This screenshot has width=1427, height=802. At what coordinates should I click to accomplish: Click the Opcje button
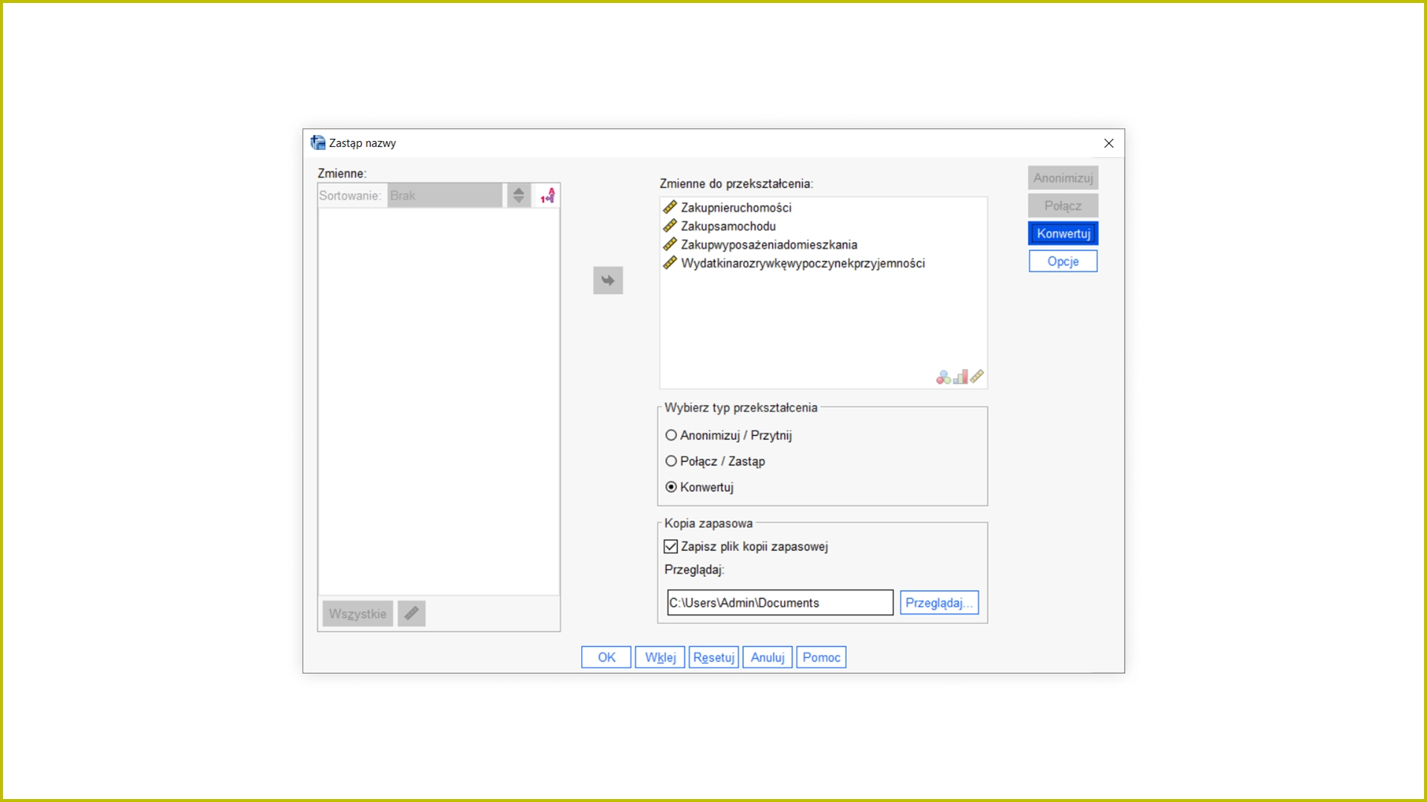[x=1063, y=261]
